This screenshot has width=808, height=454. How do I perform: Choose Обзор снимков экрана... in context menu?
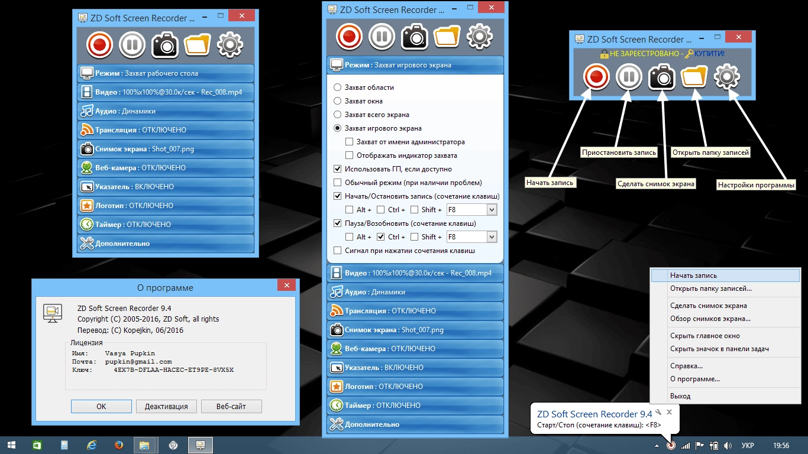point(724,319)
